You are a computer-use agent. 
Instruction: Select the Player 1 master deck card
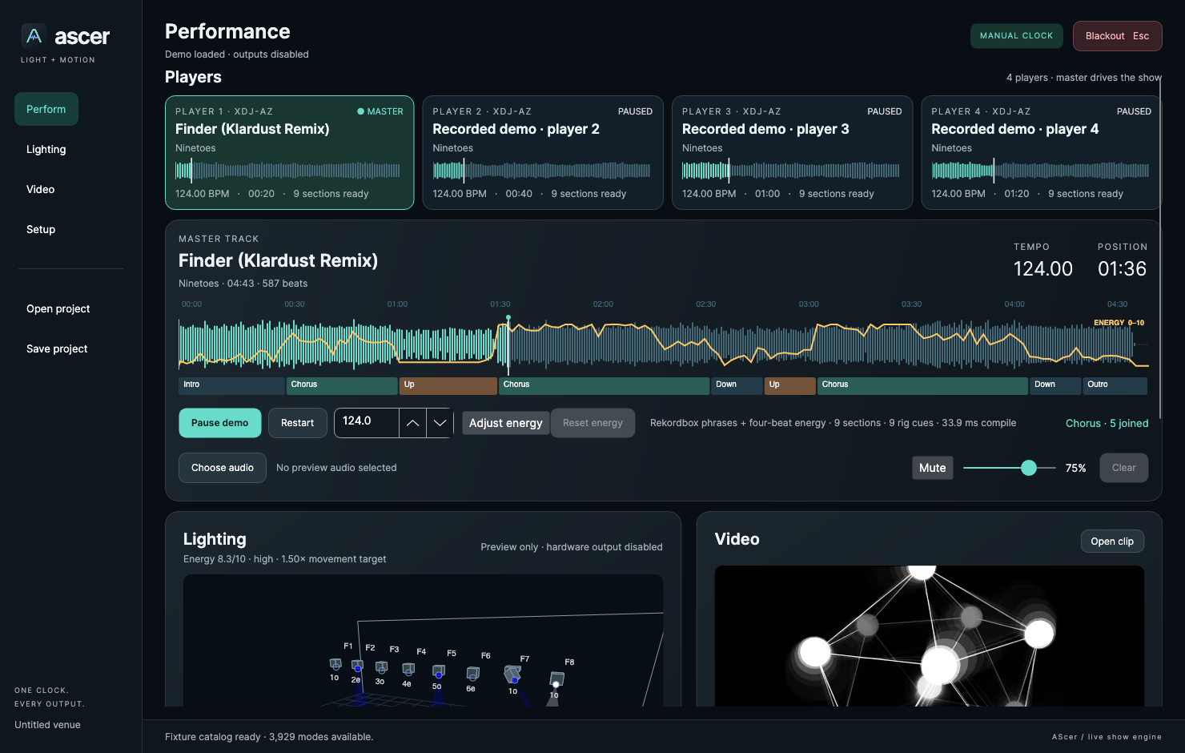(x=290, y=152)
